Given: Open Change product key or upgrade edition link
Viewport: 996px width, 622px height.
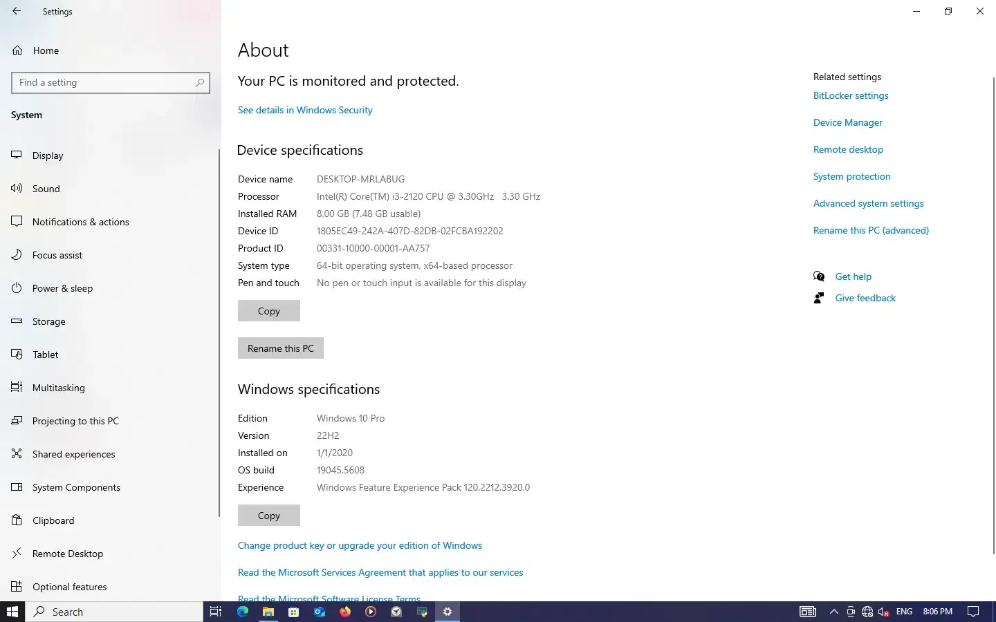Looking at the screenshot, I should [360, 545].
